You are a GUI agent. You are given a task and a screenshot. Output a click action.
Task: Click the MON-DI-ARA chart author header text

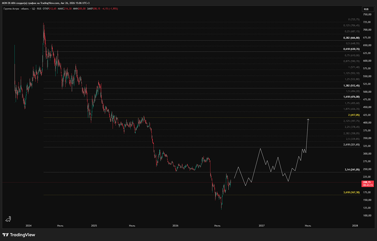tap(46, 3)
